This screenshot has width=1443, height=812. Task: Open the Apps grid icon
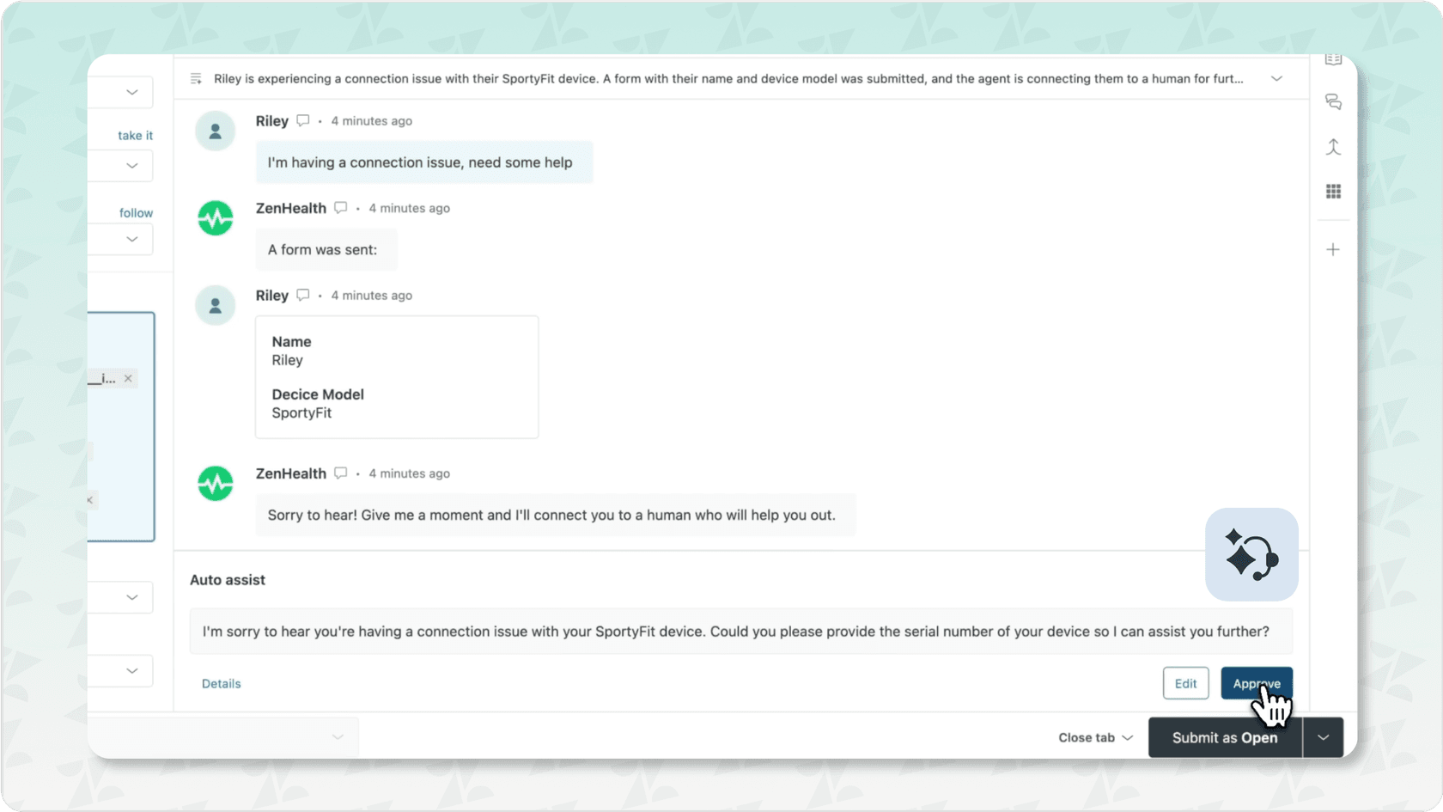coord(1333,192)
